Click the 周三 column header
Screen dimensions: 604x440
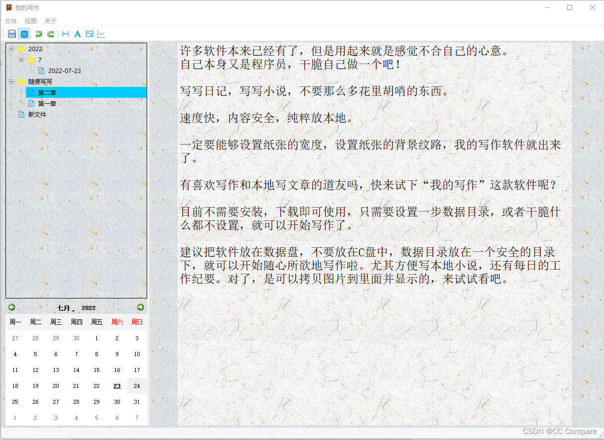point(56,322)
